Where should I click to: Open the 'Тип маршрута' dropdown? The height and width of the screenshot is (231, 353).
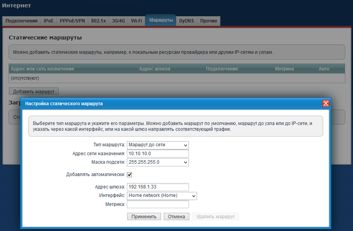pyautogui.click(x=157, y=145)
